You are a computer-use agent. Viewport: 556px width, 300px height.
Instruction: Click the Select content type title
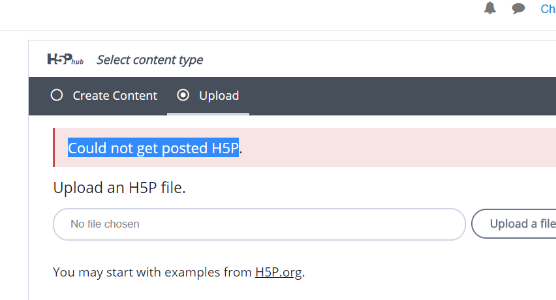150,60
